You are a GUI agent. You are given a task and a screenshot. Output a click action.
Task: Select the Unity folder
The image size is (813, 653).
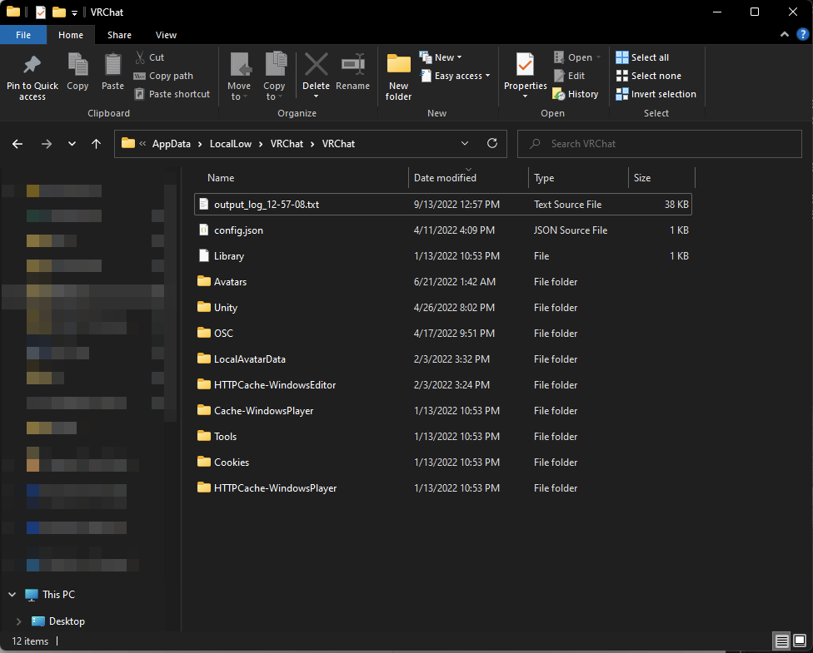pos(443,308)
